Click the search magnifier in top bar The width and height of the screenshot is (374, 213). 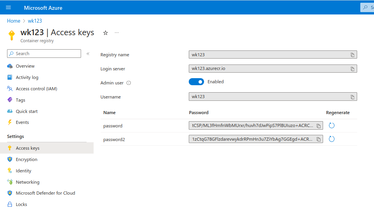365,7
